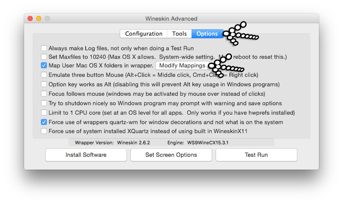Minimize the Wineskin Advanced window
The width and height of the screenshot is (343, 204).
(x=39, y=18)
